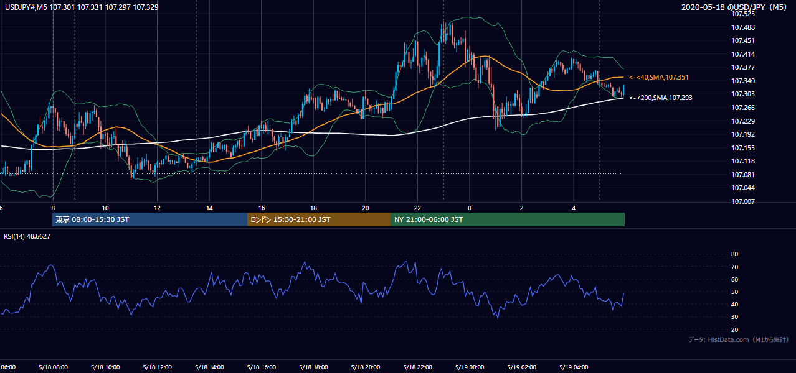Click the 107.118 price axis value

click(744, 161)
